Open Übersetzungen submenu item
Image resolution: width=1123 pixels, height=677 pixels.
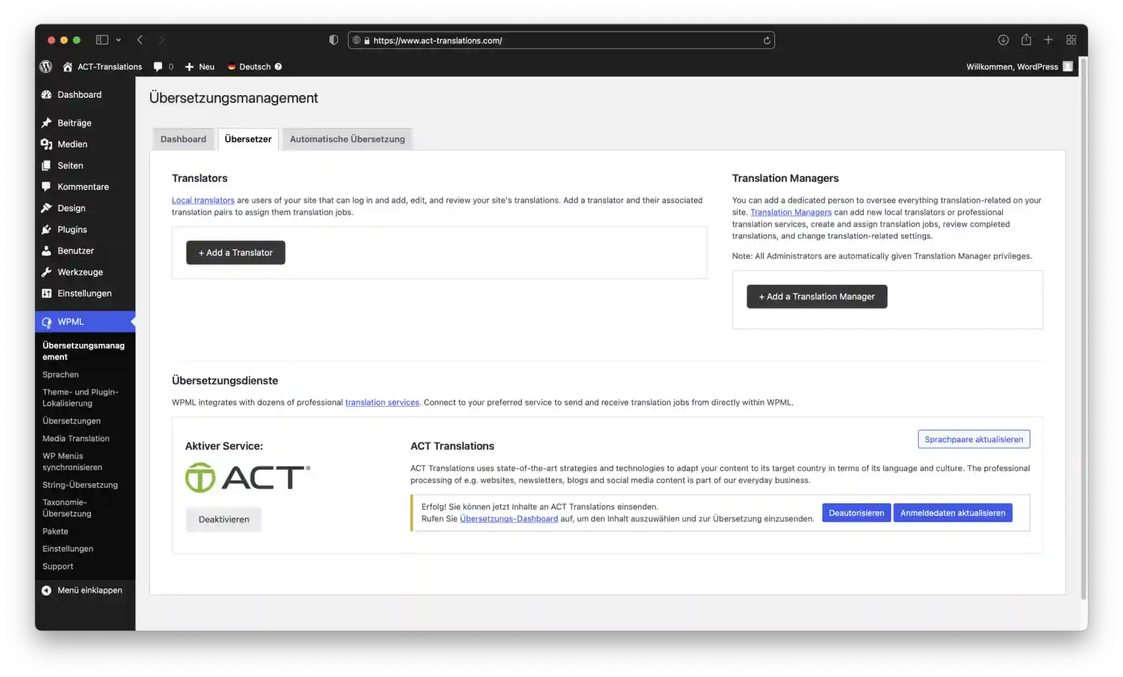click(71, 421)
